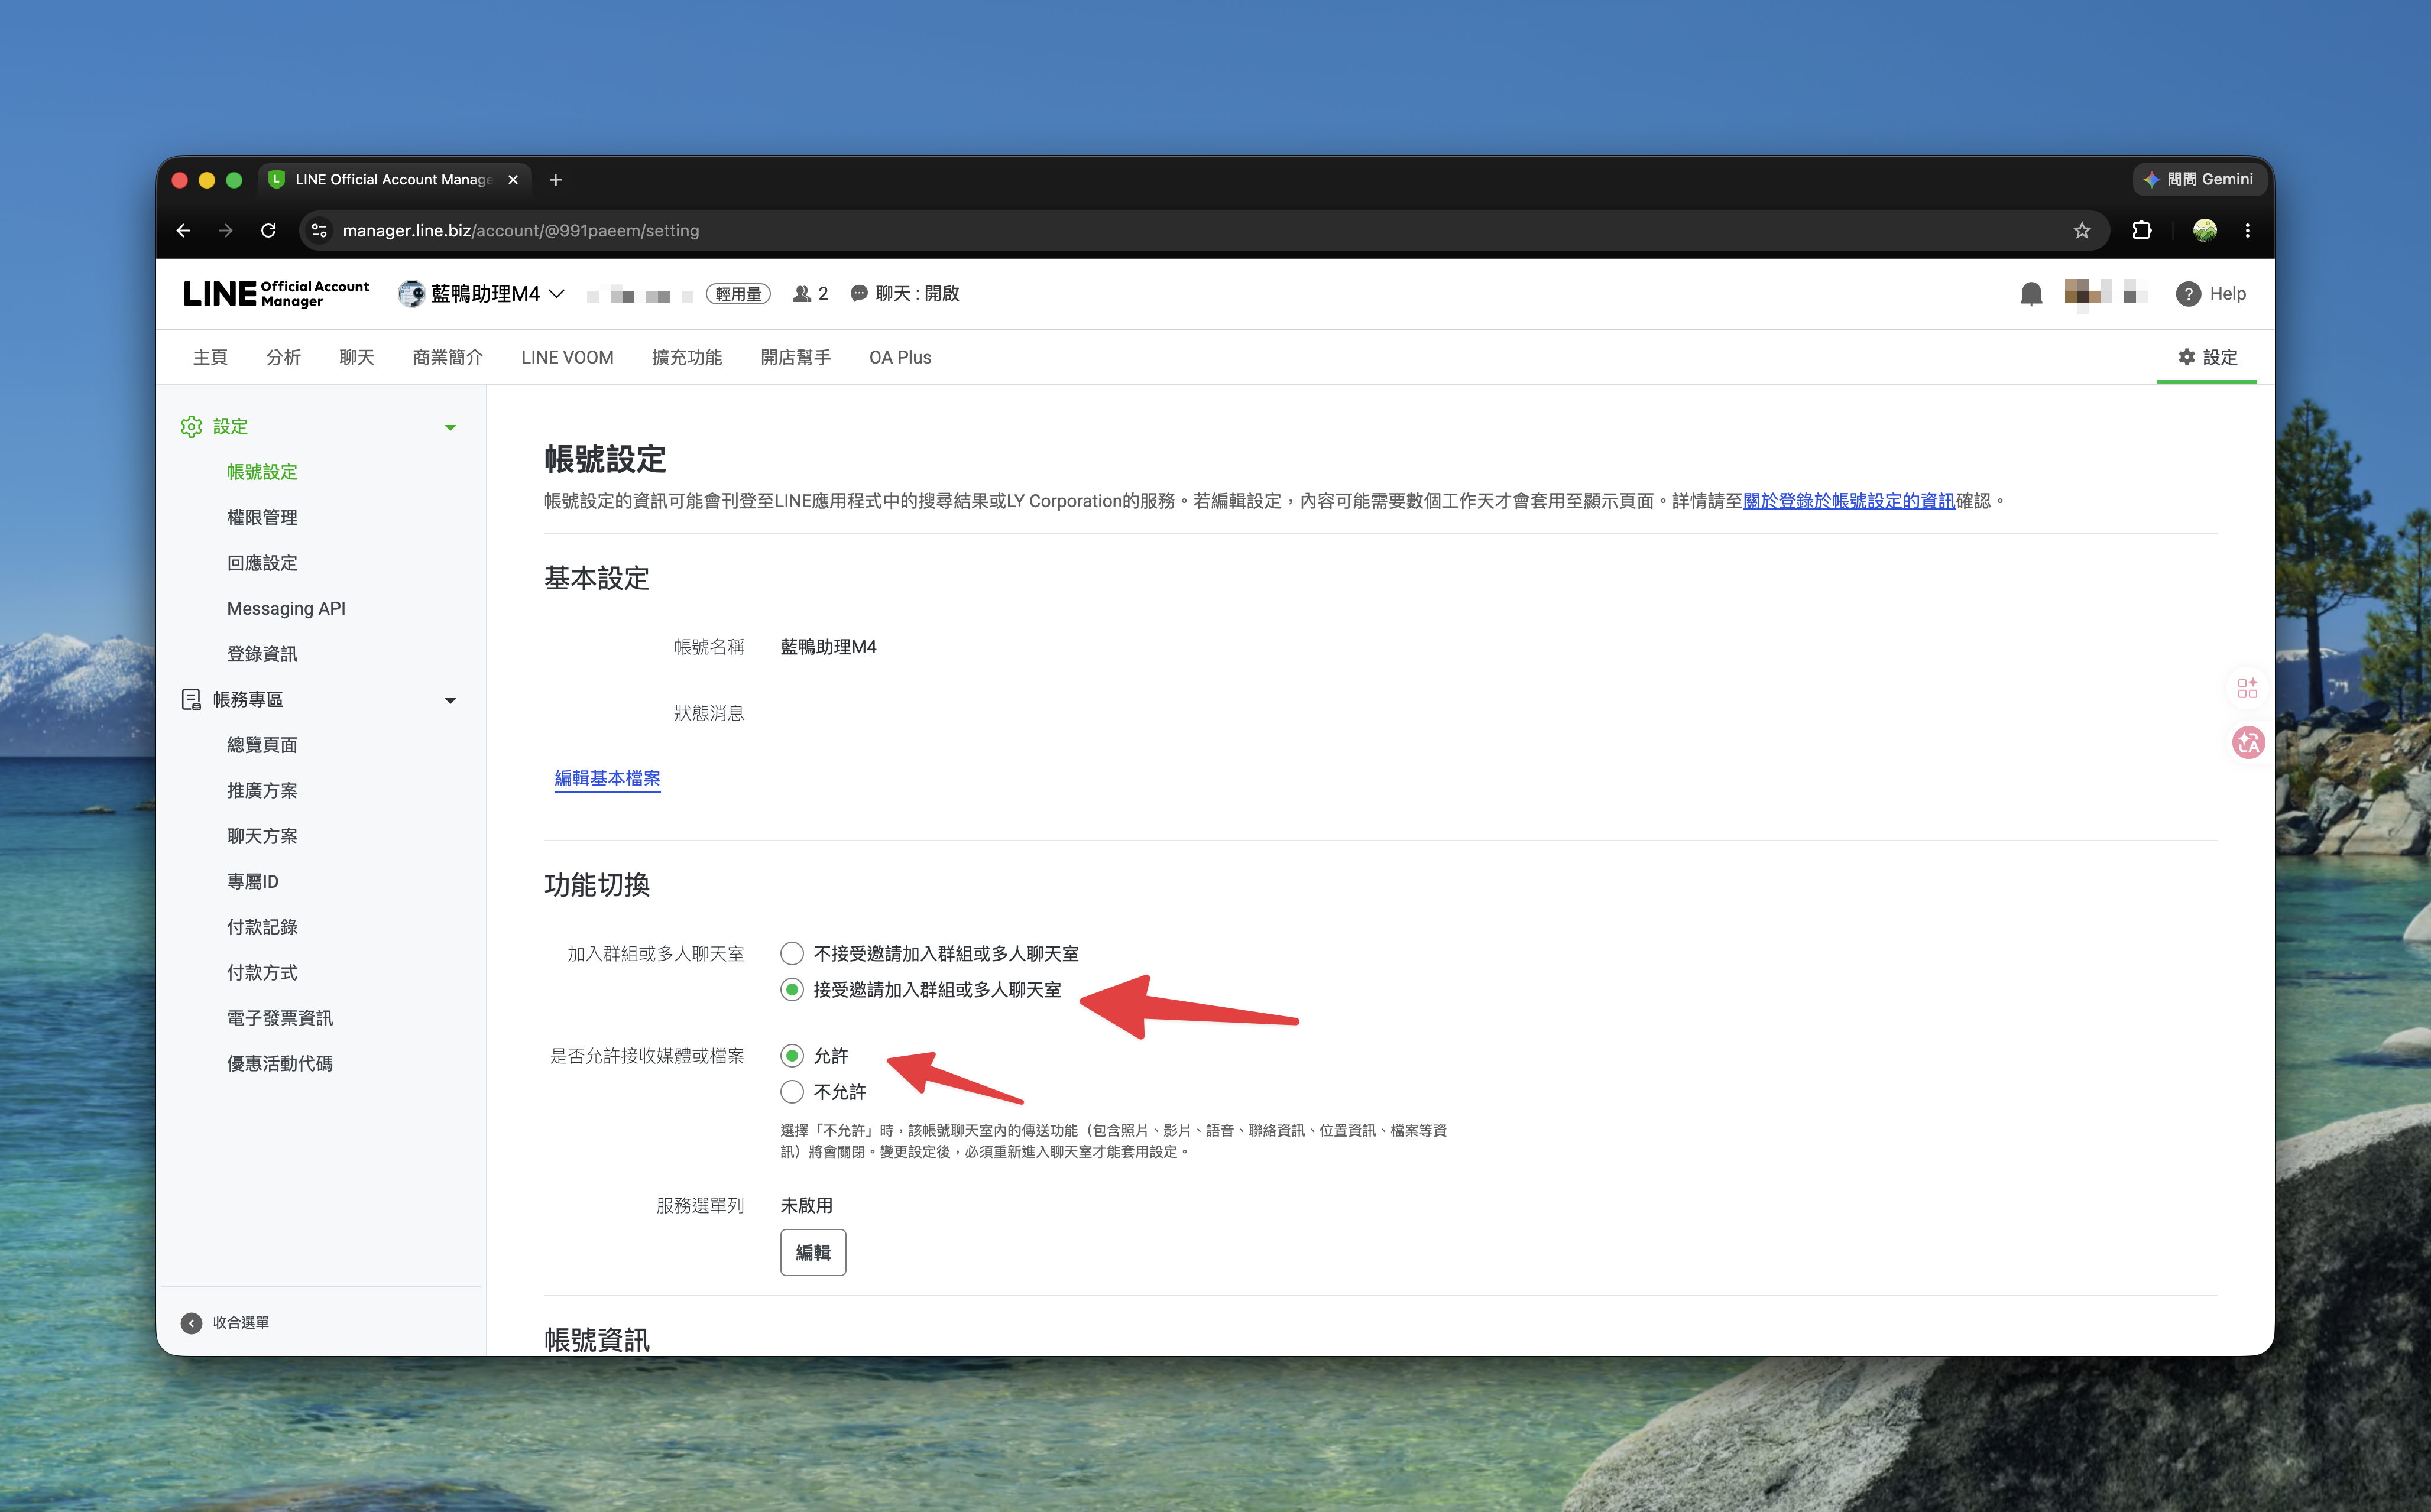Go back using browser back arrow

pos(184,231)
